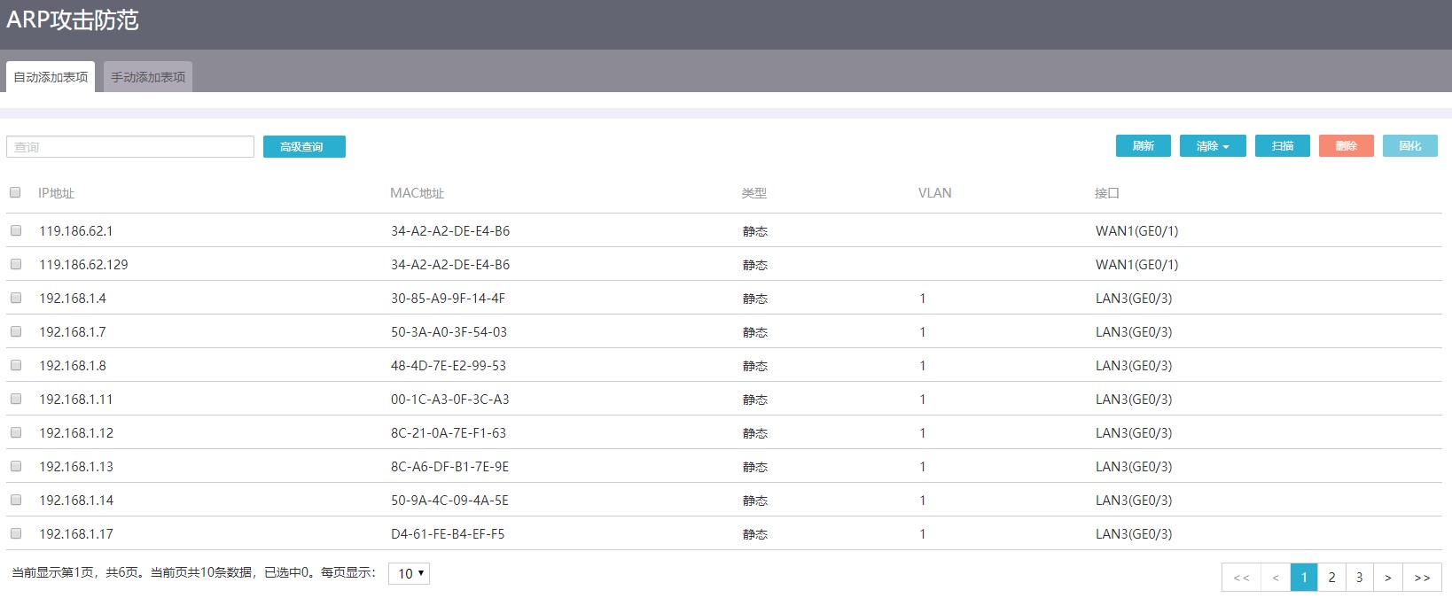Open page 3 of the ARP table
The image size is (1452, 598).
[1359, 578]
